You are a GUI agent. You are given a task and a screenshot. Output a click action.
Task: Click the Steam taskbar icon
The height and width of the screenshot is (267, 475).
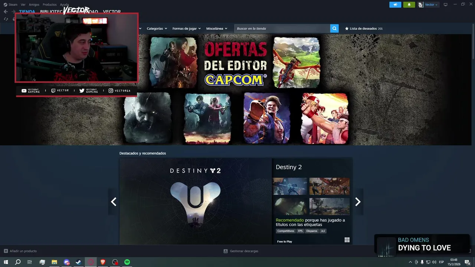pyautogui.click(x=78, y=262)
